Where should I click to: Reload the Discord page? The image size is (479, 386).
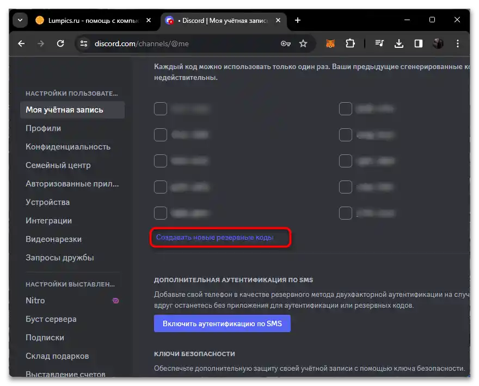60,43
